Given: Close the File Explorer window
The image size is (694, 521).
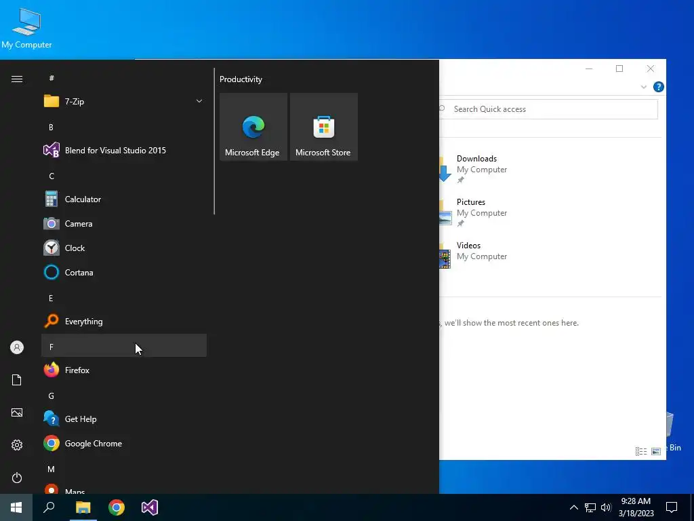Looking at the screenshot, I should tap(650, 69).
